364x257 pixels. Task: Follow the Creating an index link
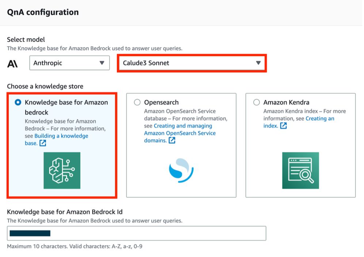[319, 118]
